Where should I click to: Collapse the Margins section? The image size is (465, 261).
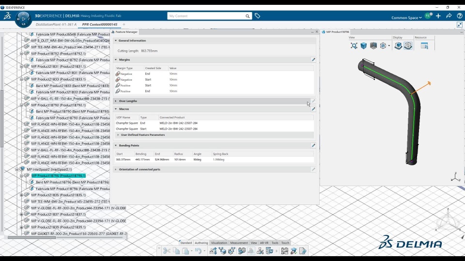(x=116, y=60)
